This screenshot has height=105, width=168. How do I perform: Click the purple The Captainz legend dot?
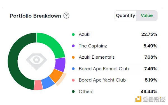click(x=73, y=46)
